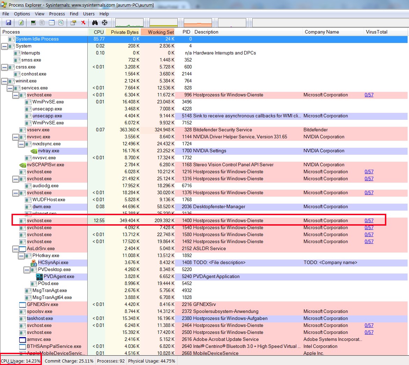Click the Show Process Tree toolbar icon
Image resolution: width=409 pixels, height=365 pixels.
42,23
